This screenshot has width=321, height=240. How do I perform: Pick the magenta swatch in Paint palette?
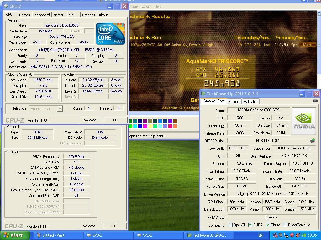tap(145, 126)
